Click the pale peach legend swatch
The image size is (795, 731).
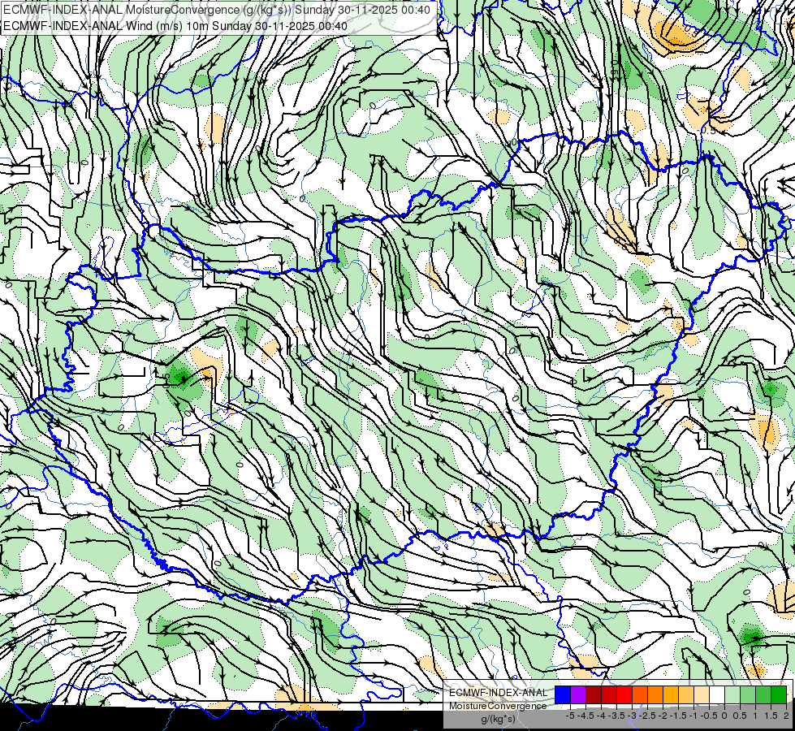click(702, 694)
